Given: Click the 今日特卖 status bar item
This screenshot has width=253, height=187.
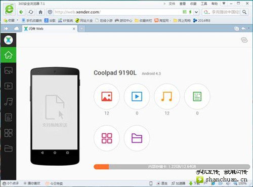Looking at the screenshot, I should click(54, 183).
